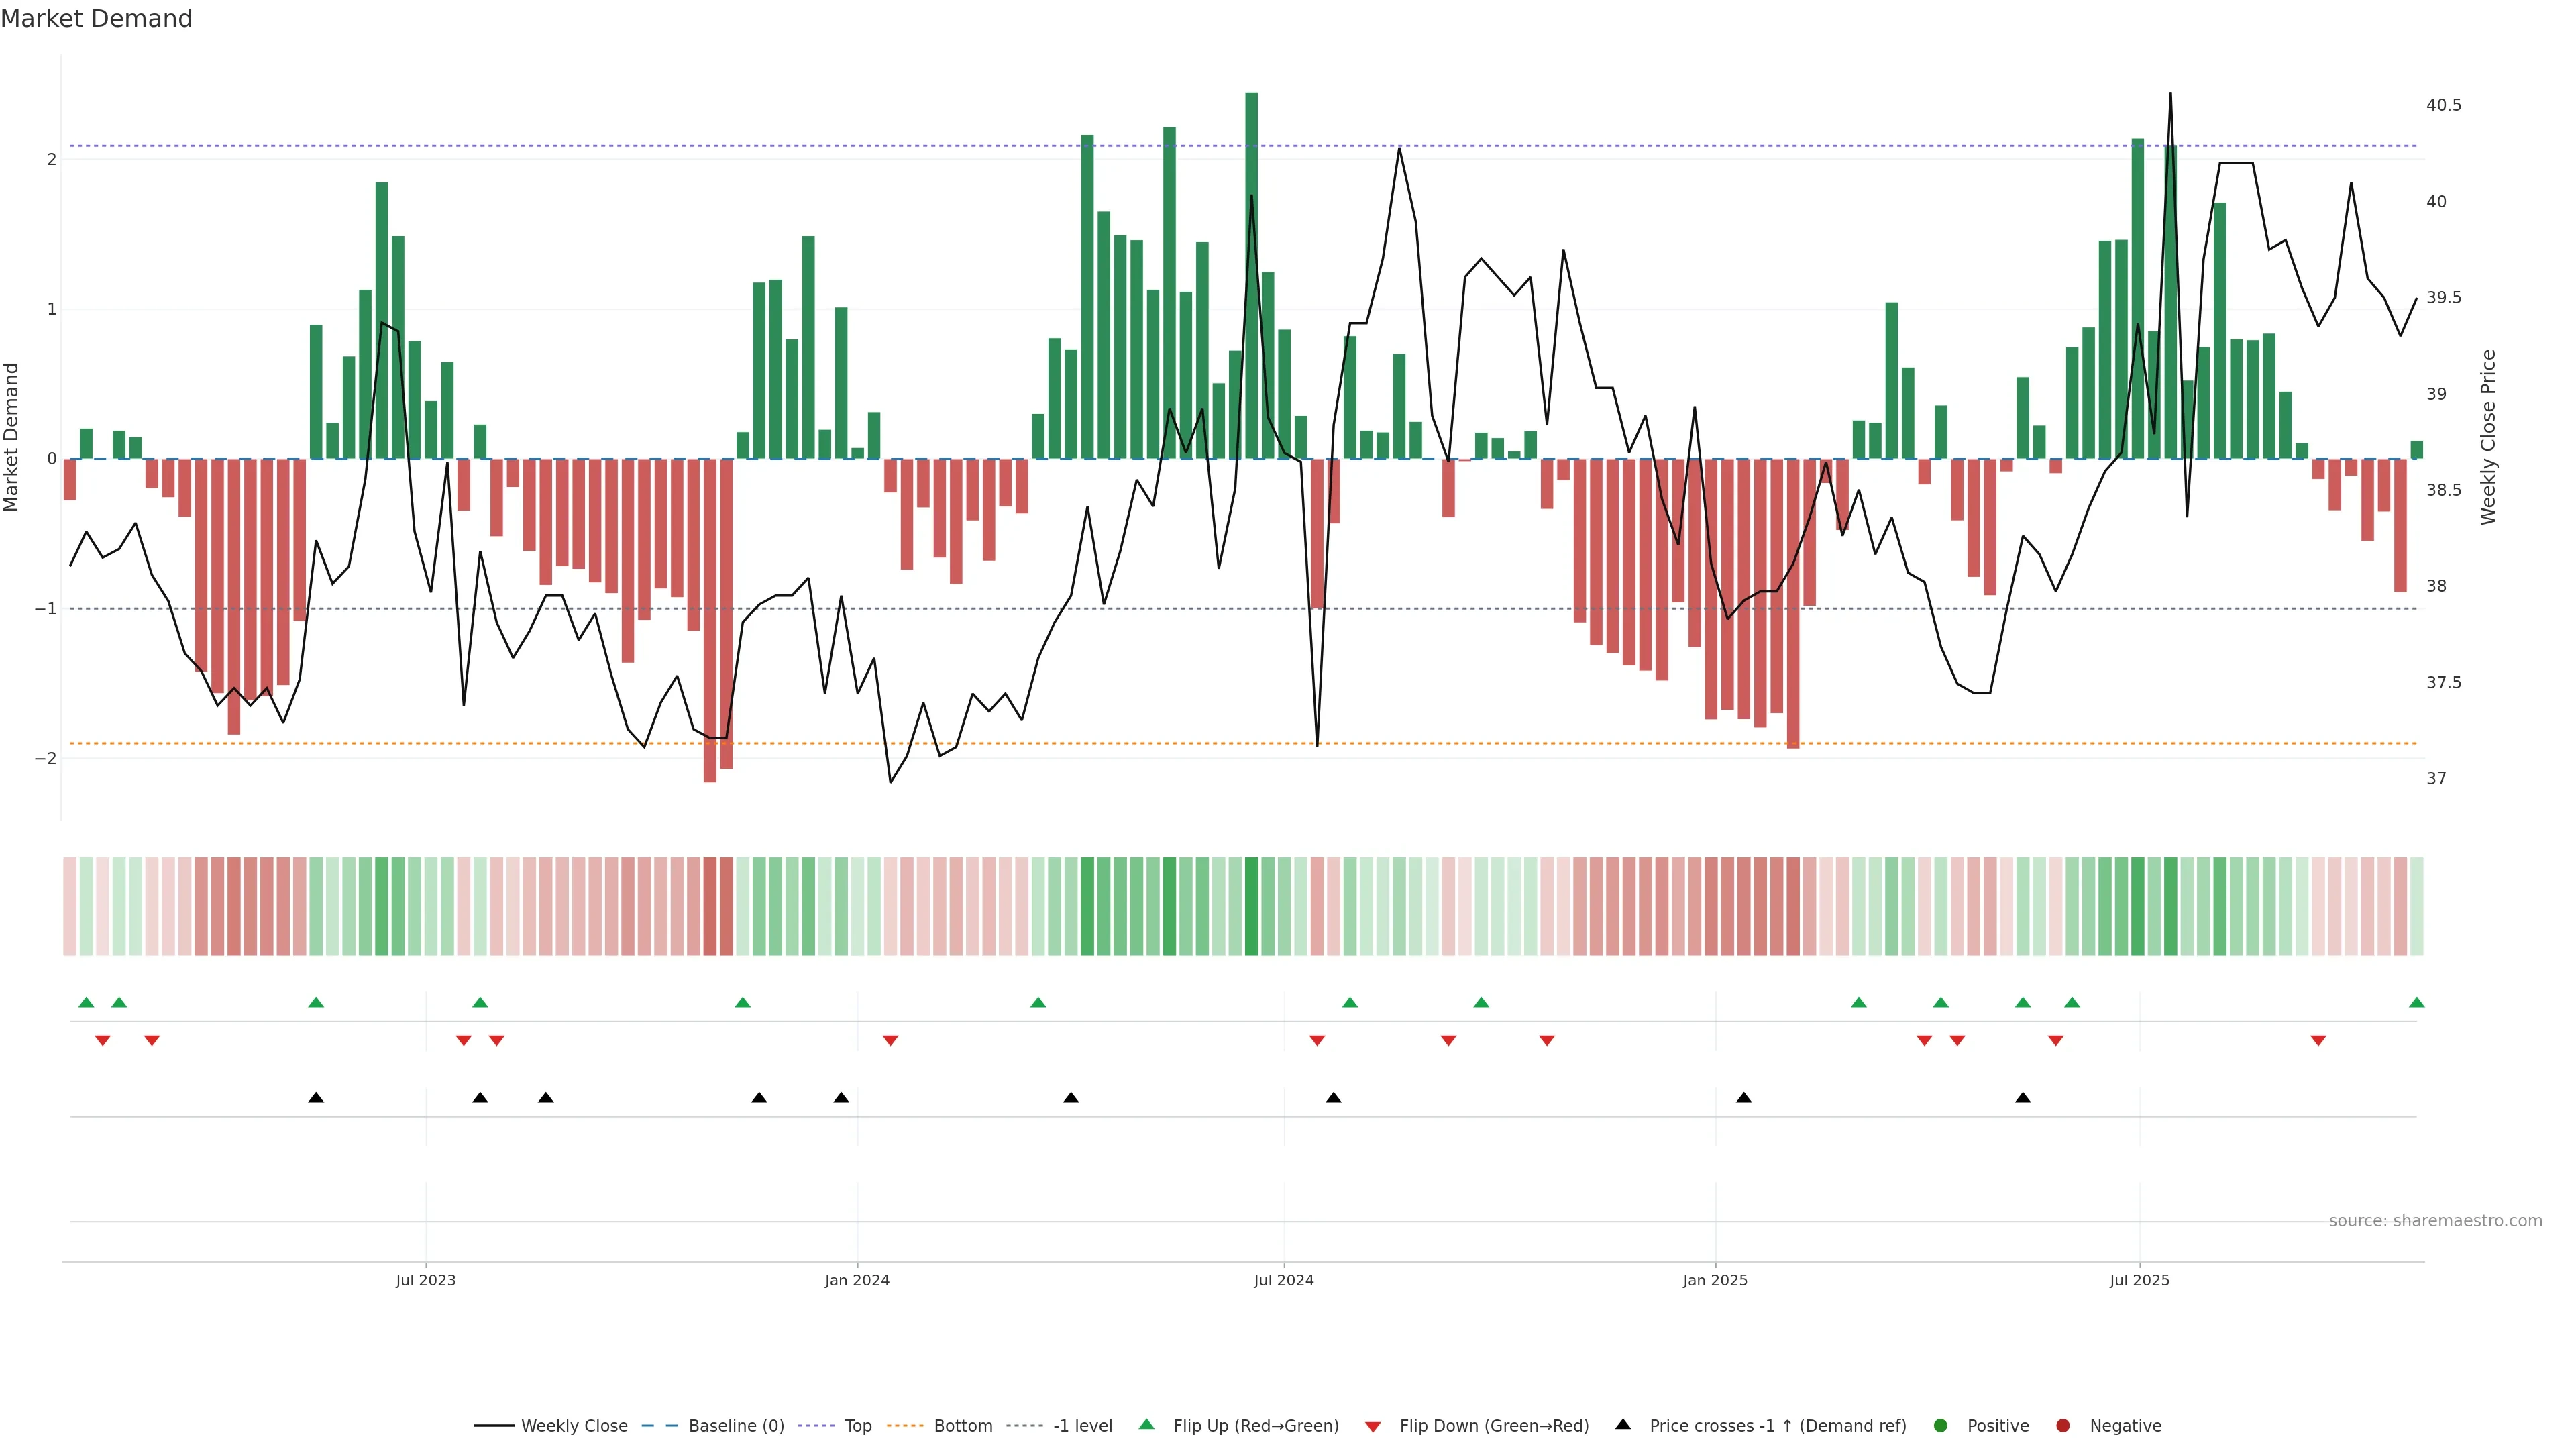Hide the Top dotted line via legend
2576x1449 pixels.
point(857,1425)
